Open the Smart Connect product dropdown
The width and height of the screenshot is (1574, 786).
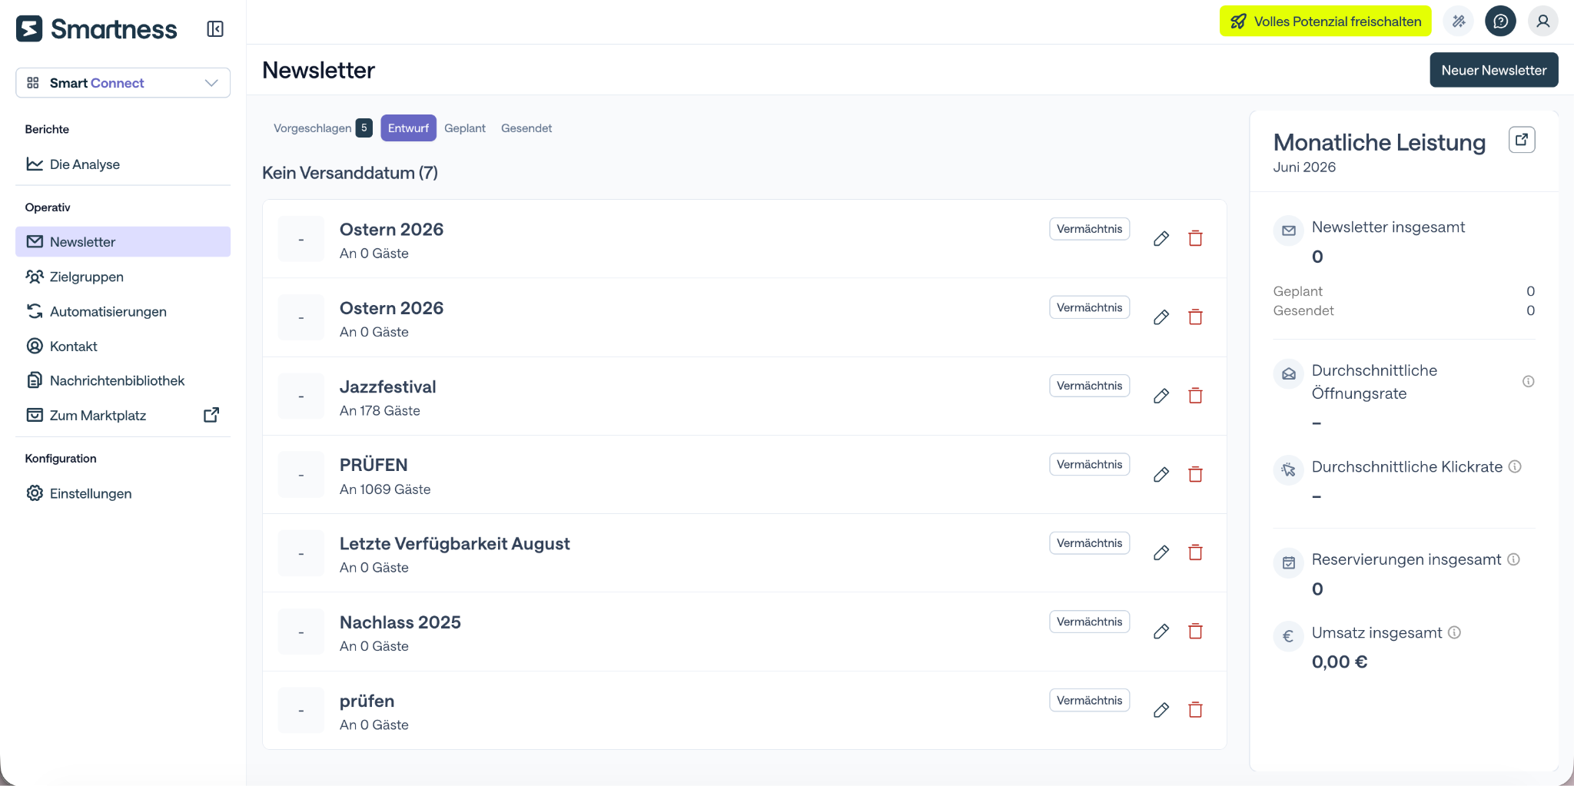pos(123,83)
